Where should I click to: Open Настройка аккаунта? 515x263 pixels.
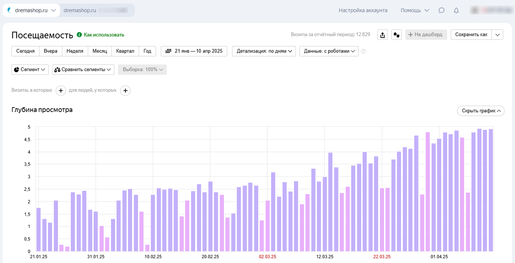click(363, 10)
